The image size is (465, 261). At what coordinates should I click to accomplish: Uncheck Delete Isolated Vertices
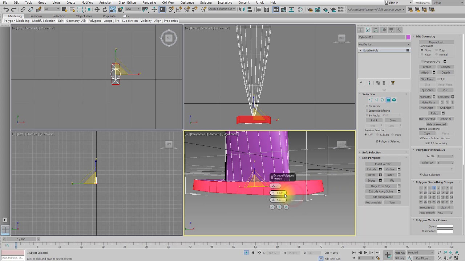(421, 138)
